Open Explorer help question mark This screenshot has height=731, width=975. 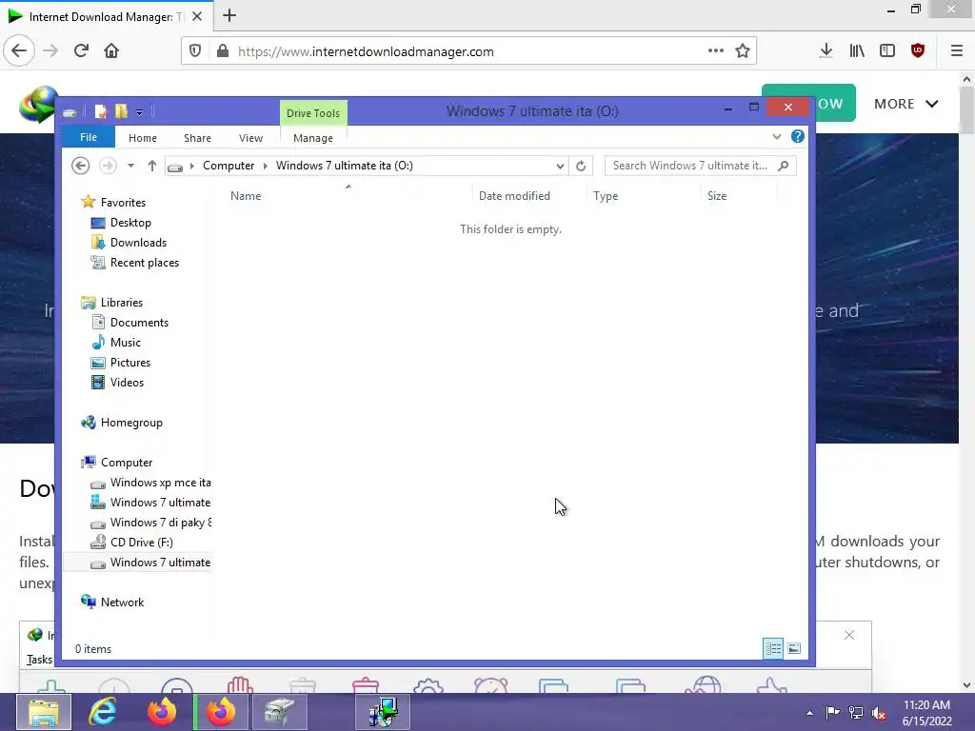click(x=798, y=137)
